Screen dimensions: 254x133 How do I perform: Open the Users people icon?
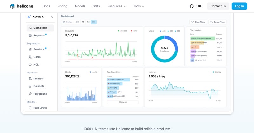tap(30, 57)
